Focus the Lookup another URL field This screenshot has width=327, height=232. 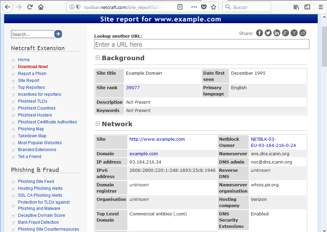(x=202, y=44)
